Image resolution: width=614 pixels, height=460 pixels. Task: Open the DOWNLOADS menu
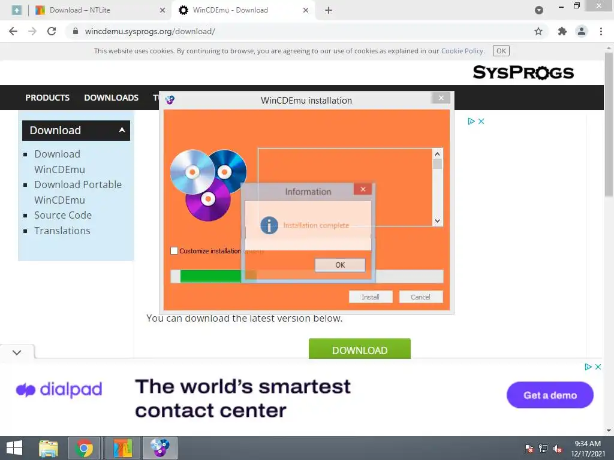tap(111, 98)
